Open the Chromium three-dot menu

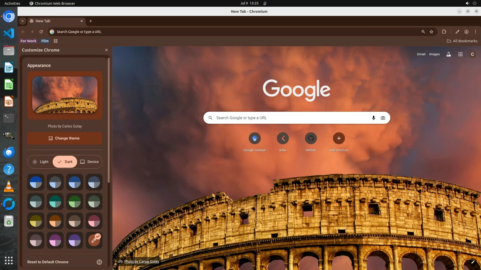point(475,32)
